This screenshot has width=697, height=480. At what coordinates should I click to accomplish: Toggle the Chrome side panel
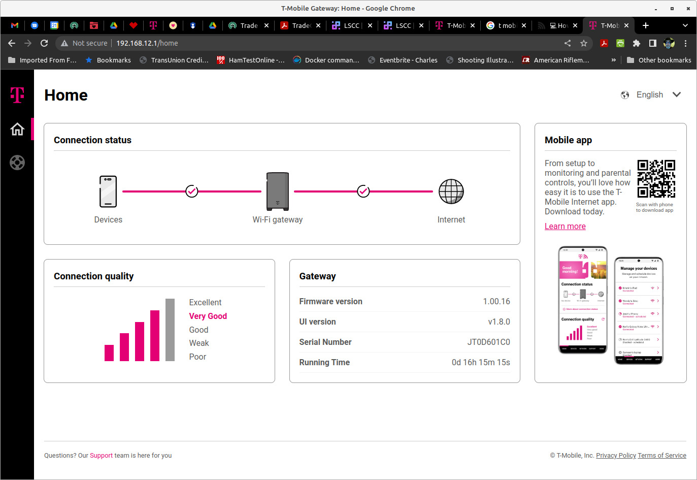pyautogui.click(x=653, y=43)
